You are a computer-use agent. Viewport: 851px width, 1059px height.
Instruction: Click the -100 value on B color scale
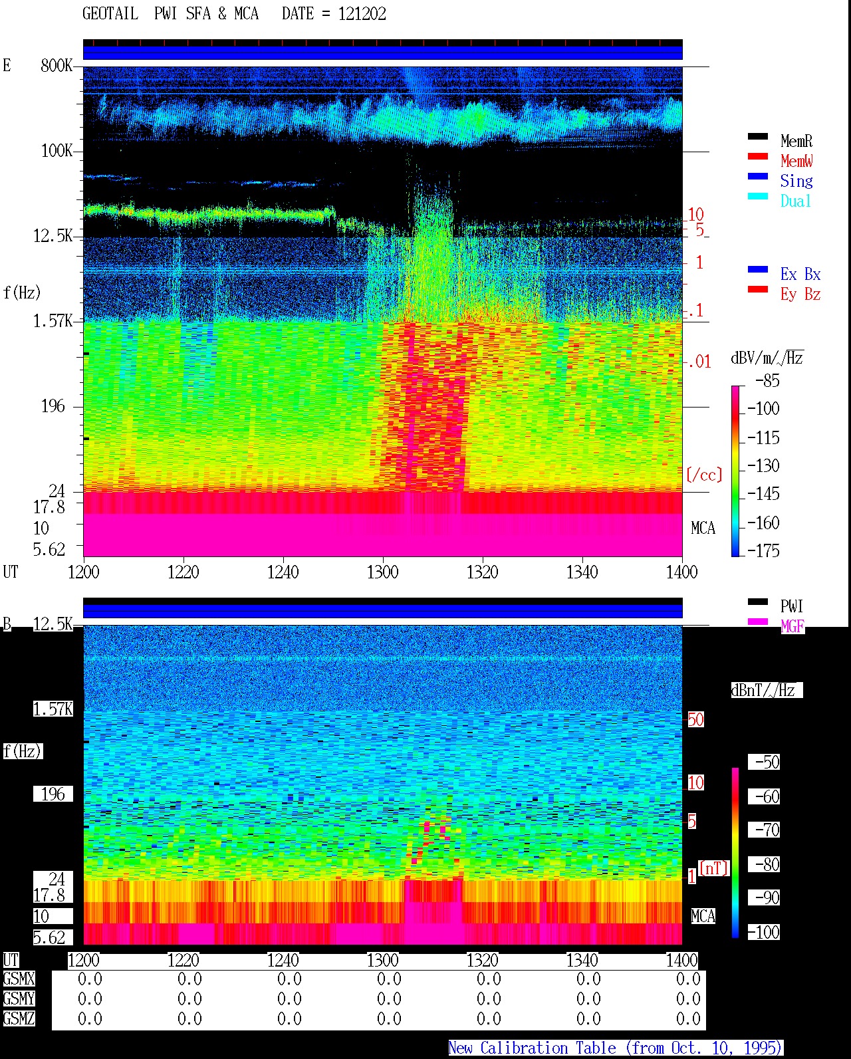coord(763,932)
